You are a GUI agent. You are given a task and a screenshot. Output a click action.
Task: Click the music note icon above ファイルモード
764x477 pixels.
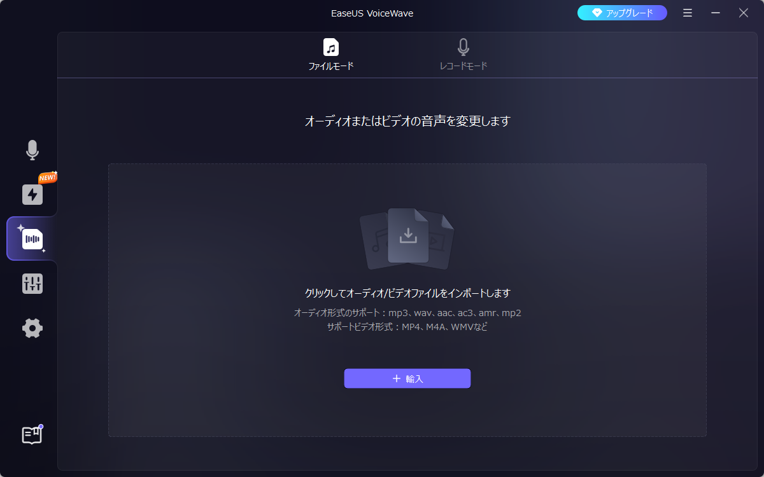(330, 47)
